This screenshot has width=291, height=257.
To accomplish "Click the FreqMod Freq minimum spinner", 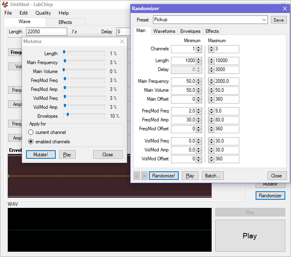I will point(199,111).
